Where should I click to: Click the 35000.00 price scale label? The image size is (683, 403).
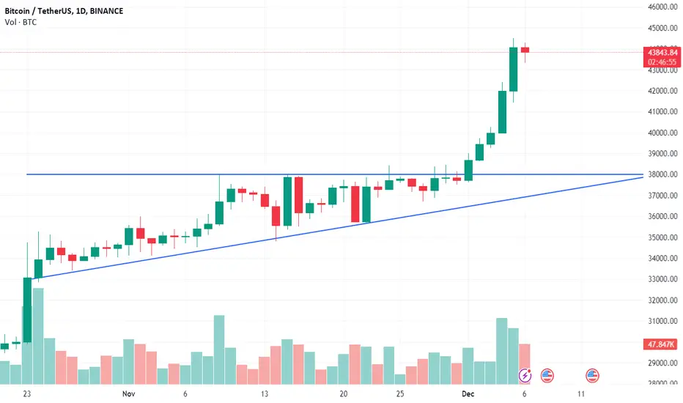tap(662, 237)
